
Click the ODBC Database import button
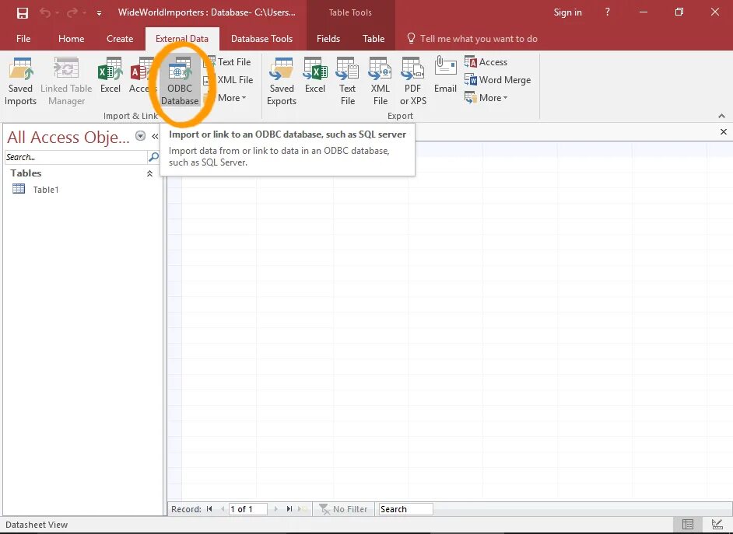tap(180, 82)
